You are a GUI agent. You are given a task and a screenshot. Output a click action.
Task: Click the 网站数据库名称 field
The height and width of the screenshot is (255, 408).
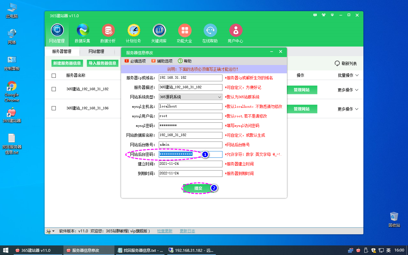pyautogui.click(x=191, y=135)
